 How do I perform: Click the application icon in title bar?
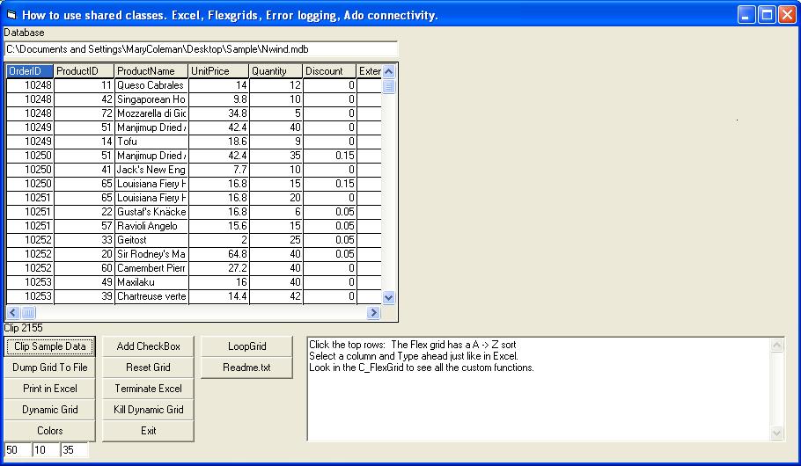coord(11,15)
